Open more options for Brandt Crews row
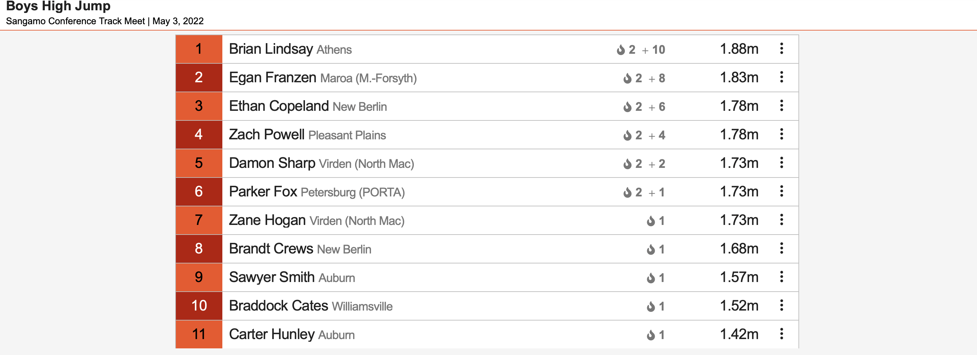The height and width of the screenshot is (355, 977). pyautogui.click(x=781, y=248)
